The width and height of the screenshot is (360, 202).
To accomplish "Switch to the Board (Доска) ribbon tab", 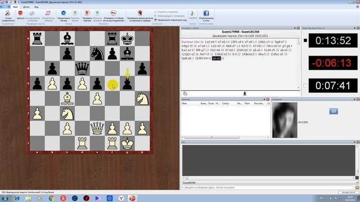I will click(26, 7).
